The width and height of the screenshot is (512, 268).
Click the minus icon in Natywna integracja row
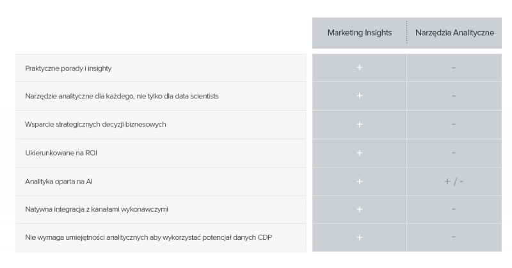(454, 209)
